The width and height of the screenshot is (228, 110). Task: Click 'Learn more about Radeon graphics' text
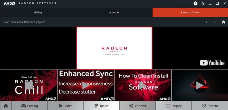click(x=24, y=22)
